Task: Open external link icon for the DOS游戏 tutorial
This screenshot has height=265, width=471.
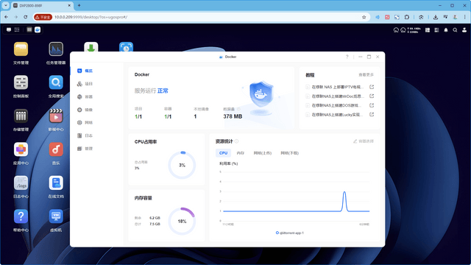Action: point(372,105)
